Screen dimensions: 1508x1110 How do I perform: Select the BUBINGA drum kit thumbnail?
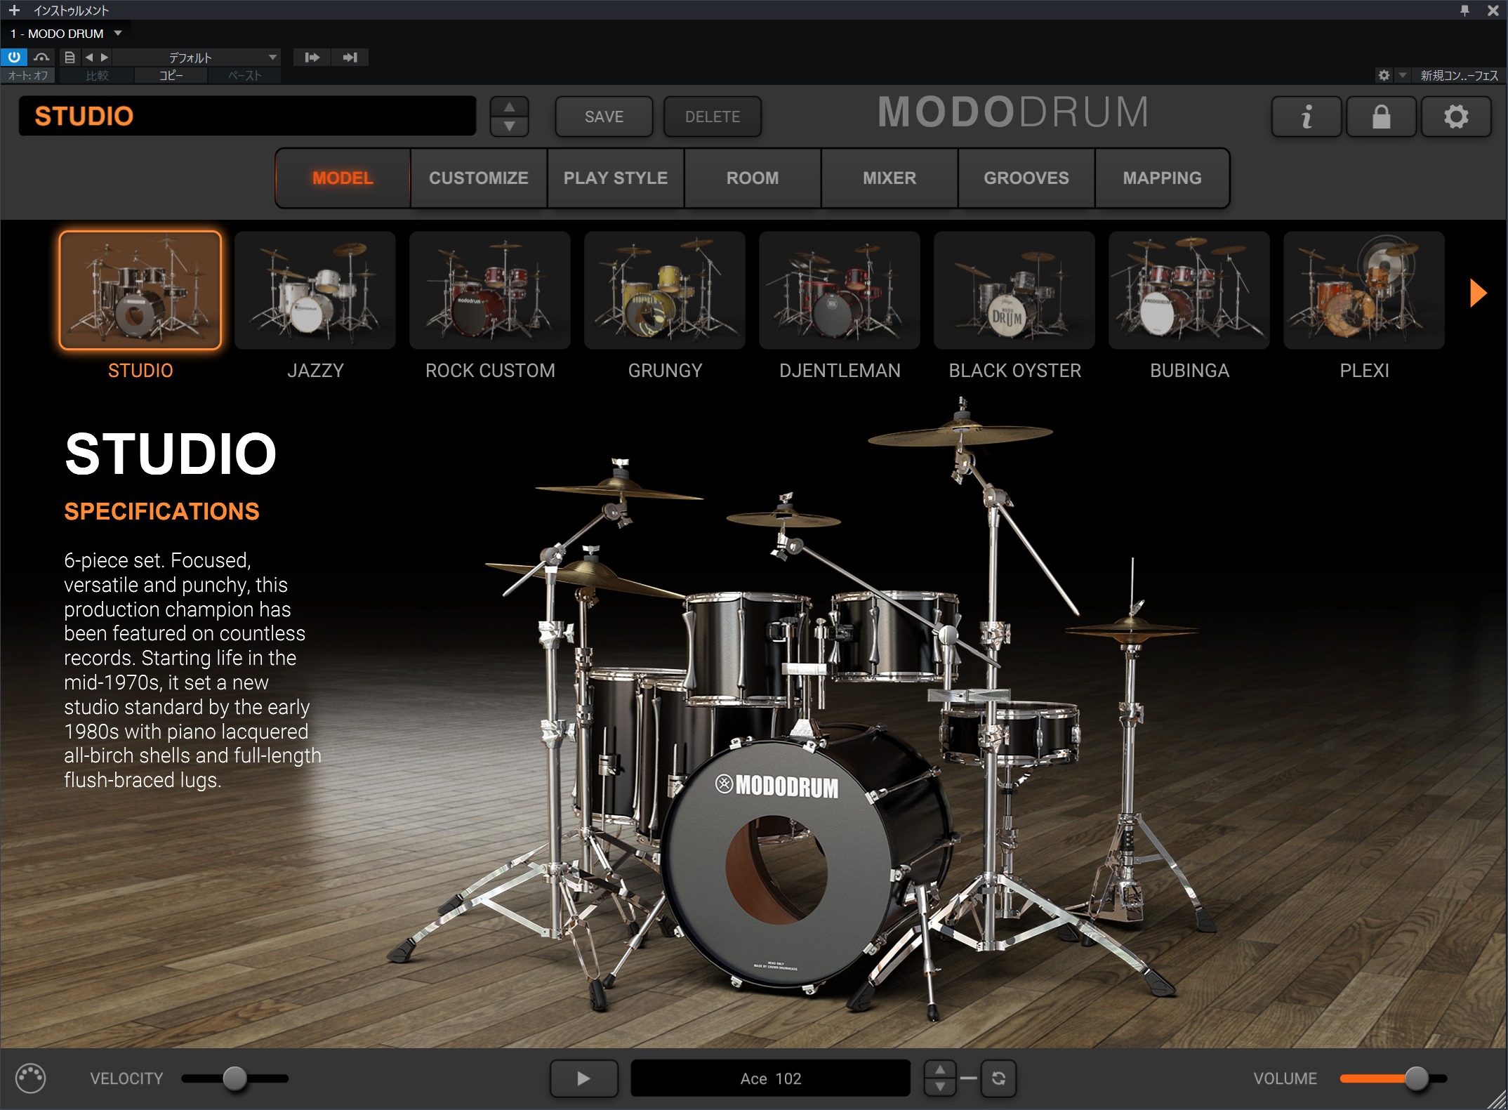click(1189, 290)
